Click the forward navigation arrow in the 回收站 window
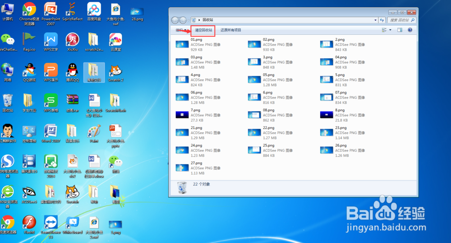The image size is (451, 243). pos(183,20)
